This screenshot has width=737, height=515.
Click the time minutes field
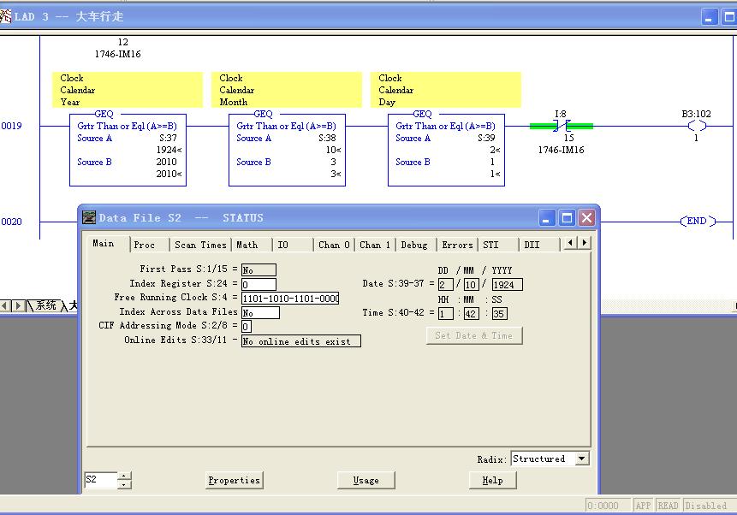pos(471,314)
